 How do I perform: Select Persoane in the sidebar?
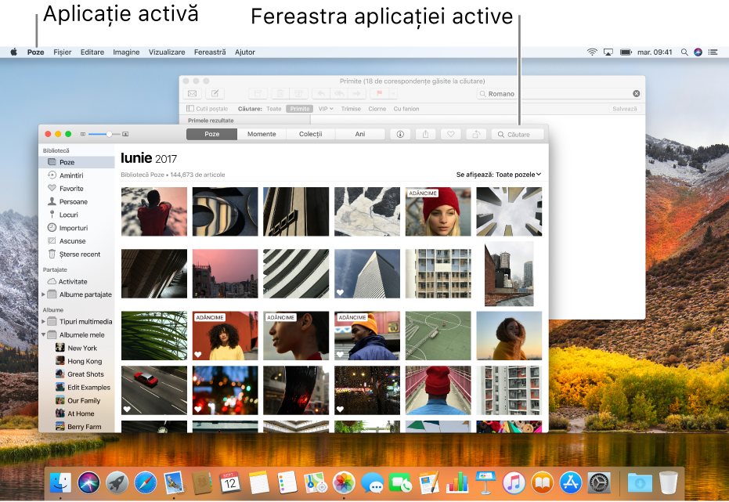[x=73, y=202]
